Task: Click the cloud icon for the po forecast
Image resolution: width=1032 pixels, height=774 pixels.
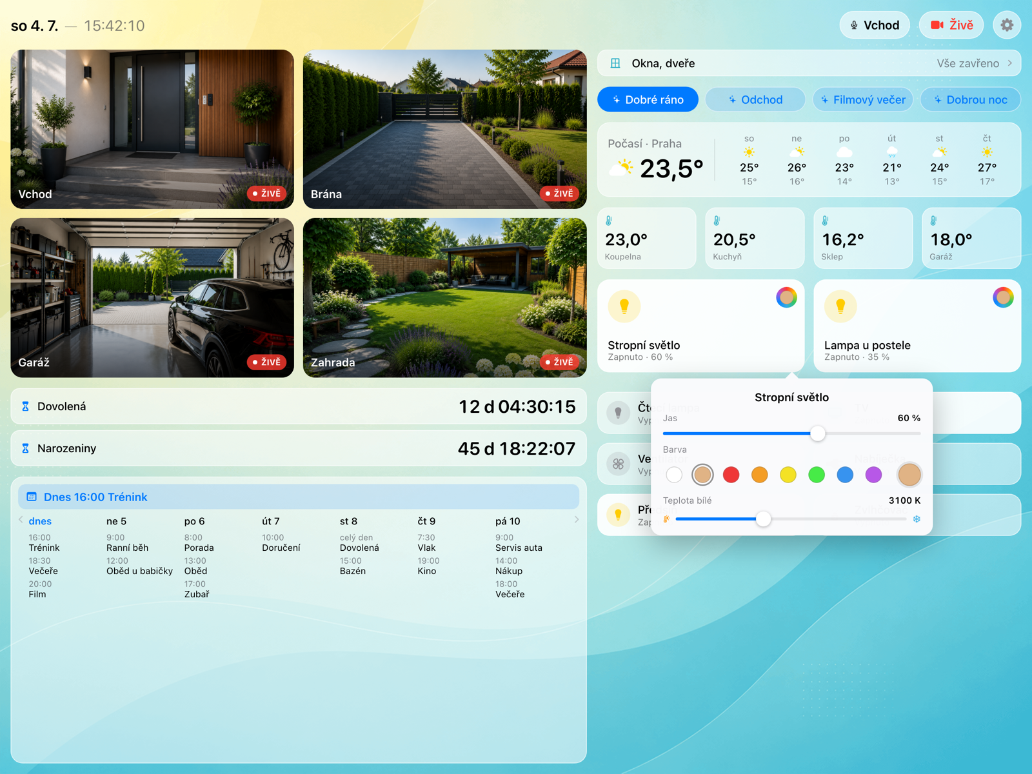Action: [x=844, y=152]
